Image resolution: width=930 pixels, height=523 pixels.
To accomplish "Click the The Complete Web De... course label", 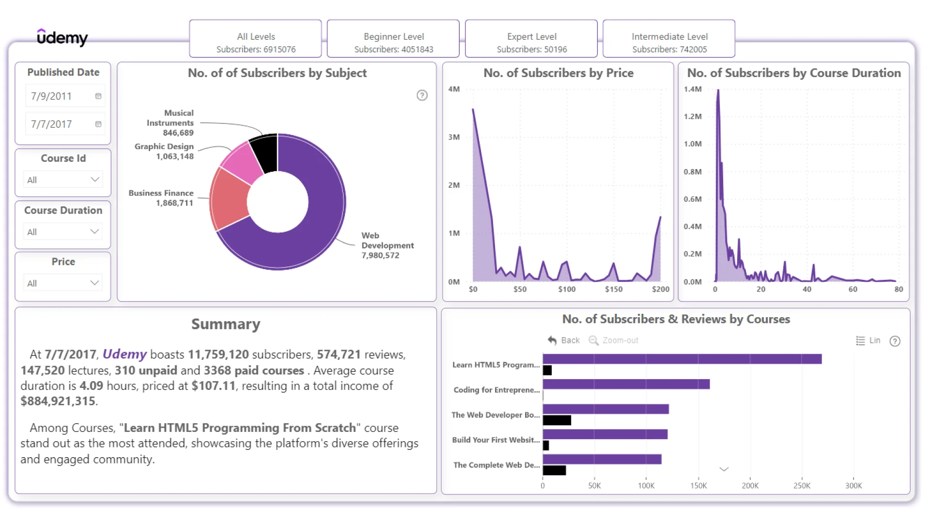I will (x=496, y=465).
